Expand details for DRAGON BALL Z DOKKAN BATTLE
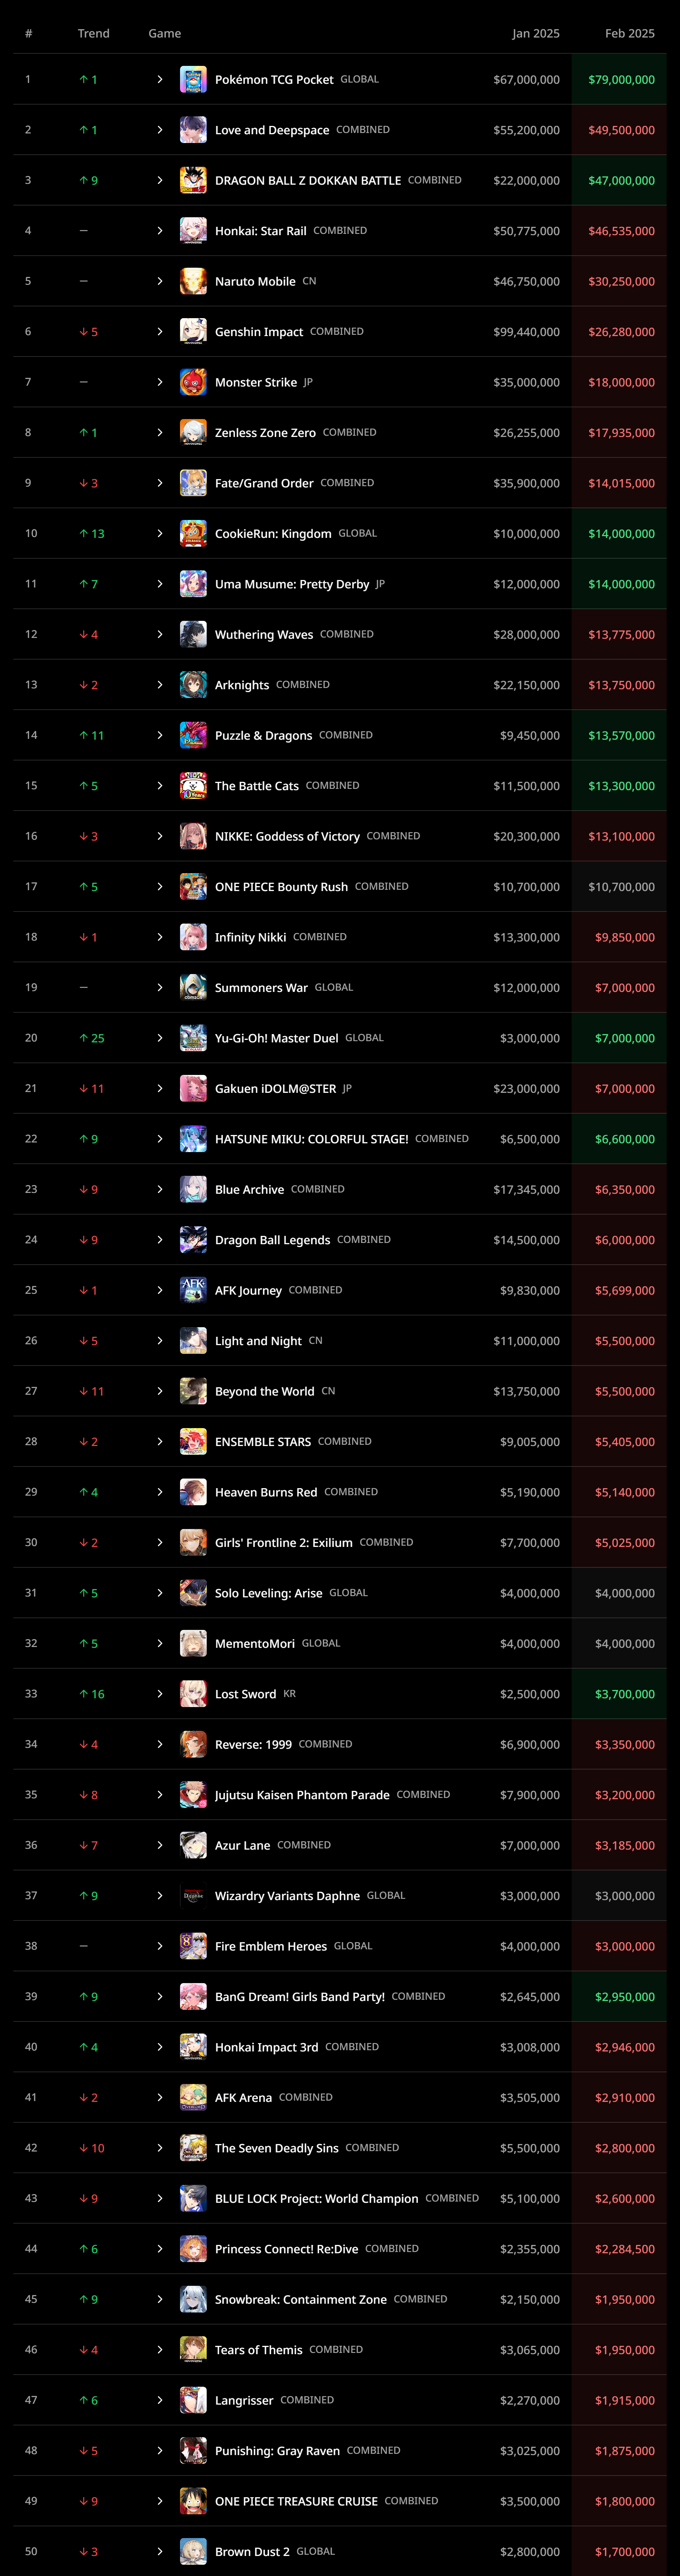680x2576 pixels. pyautogui.click(x=159, y=180)
